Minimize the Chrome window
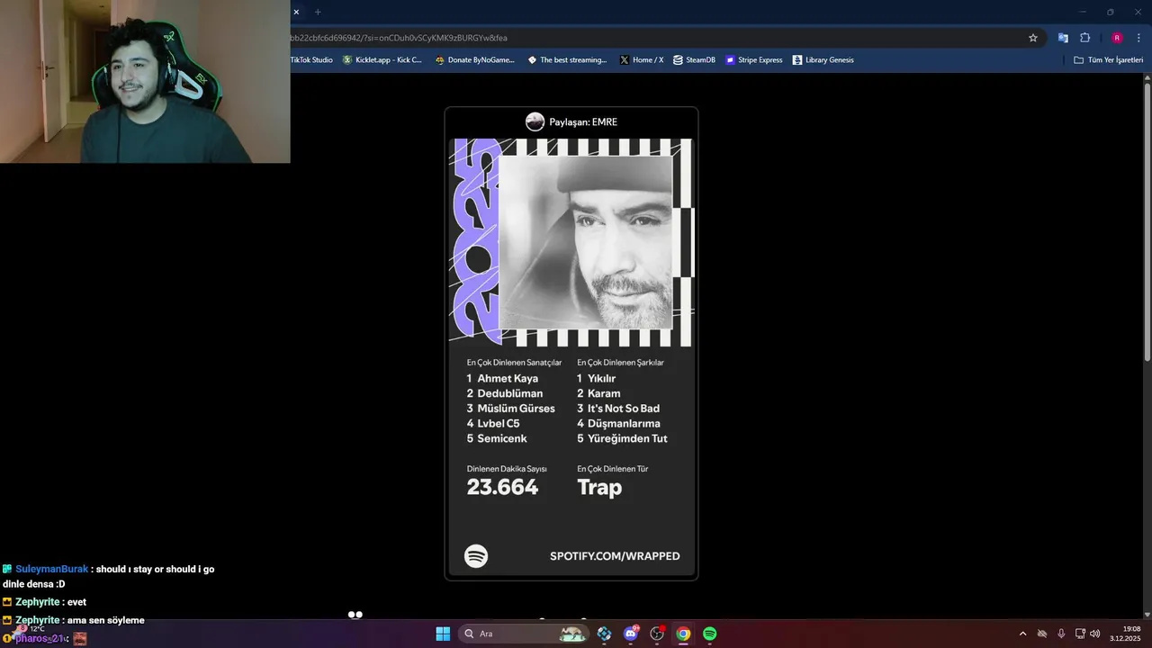This screenshot has width=1152, height=648. (x=1084, y=12)
